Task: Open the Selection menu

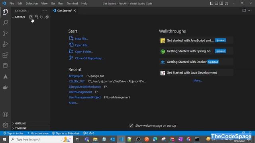Action: tap(32, 4)
